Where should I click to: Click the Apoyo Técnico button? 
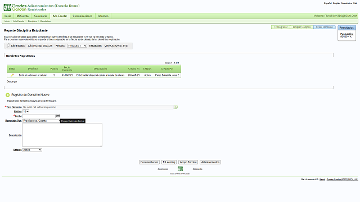[x=188, y=162]
